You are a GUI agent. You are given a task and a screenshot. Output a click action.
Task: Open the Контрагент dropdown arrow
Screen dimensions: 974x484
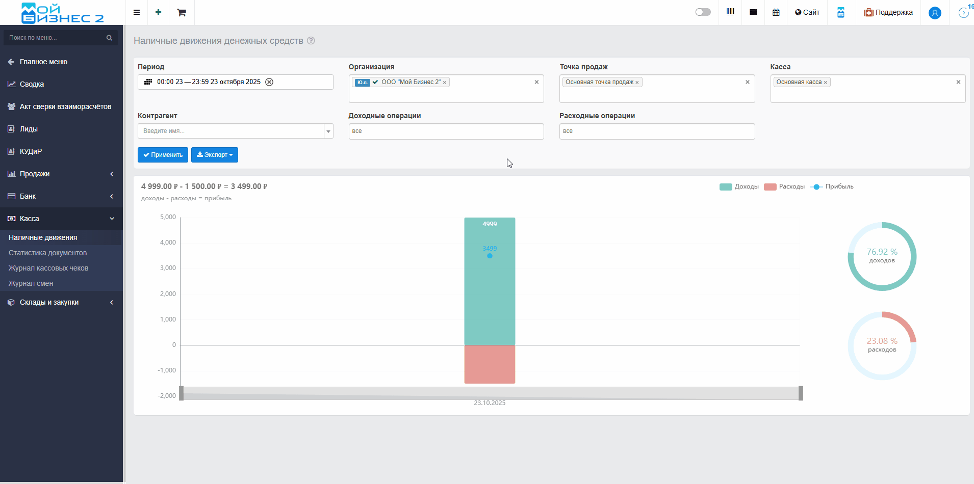pyautogui.click(x=328, y=131)
